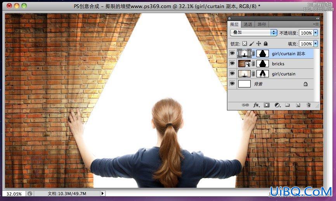Viewport: 336px width, 201px height.
Task: Select the bricks layer mask thumbnail
Action: click(263, 63)
